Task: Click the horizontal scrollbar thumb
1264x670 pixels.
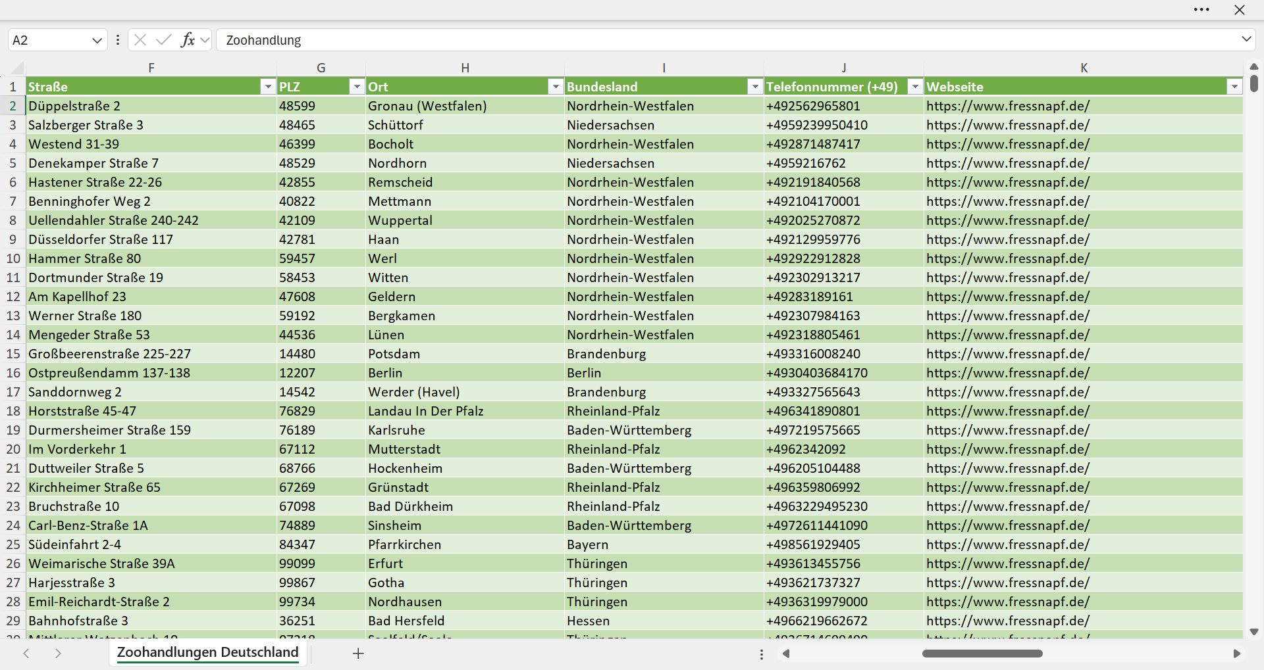Action: (982, 654)
